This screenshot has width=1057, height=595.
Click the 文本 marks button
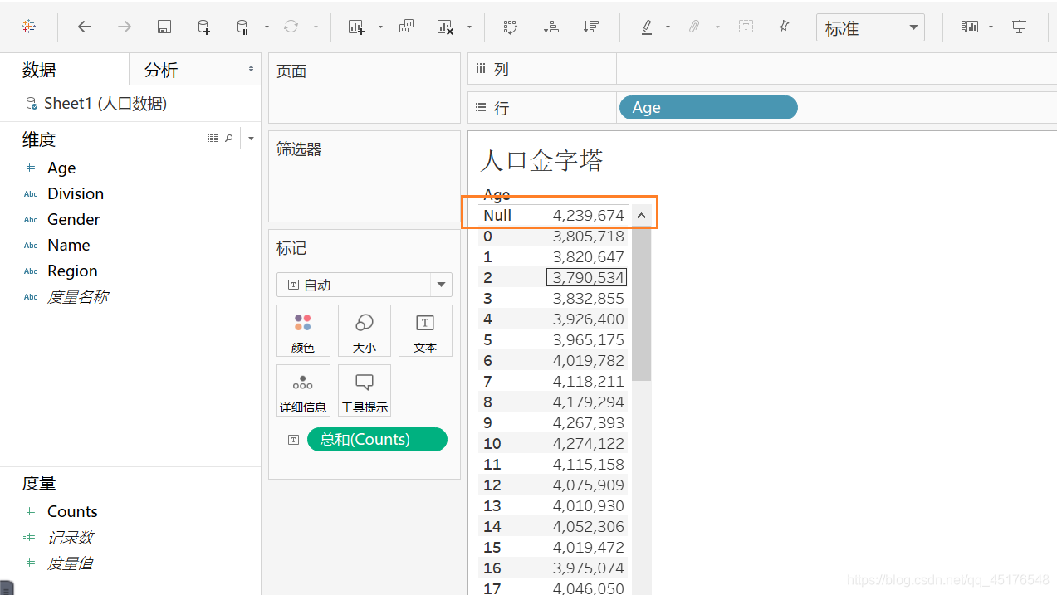[x=425, y=331]
